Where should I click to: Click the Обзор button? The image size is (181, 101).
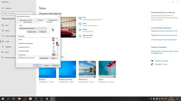tap(54, 58)
